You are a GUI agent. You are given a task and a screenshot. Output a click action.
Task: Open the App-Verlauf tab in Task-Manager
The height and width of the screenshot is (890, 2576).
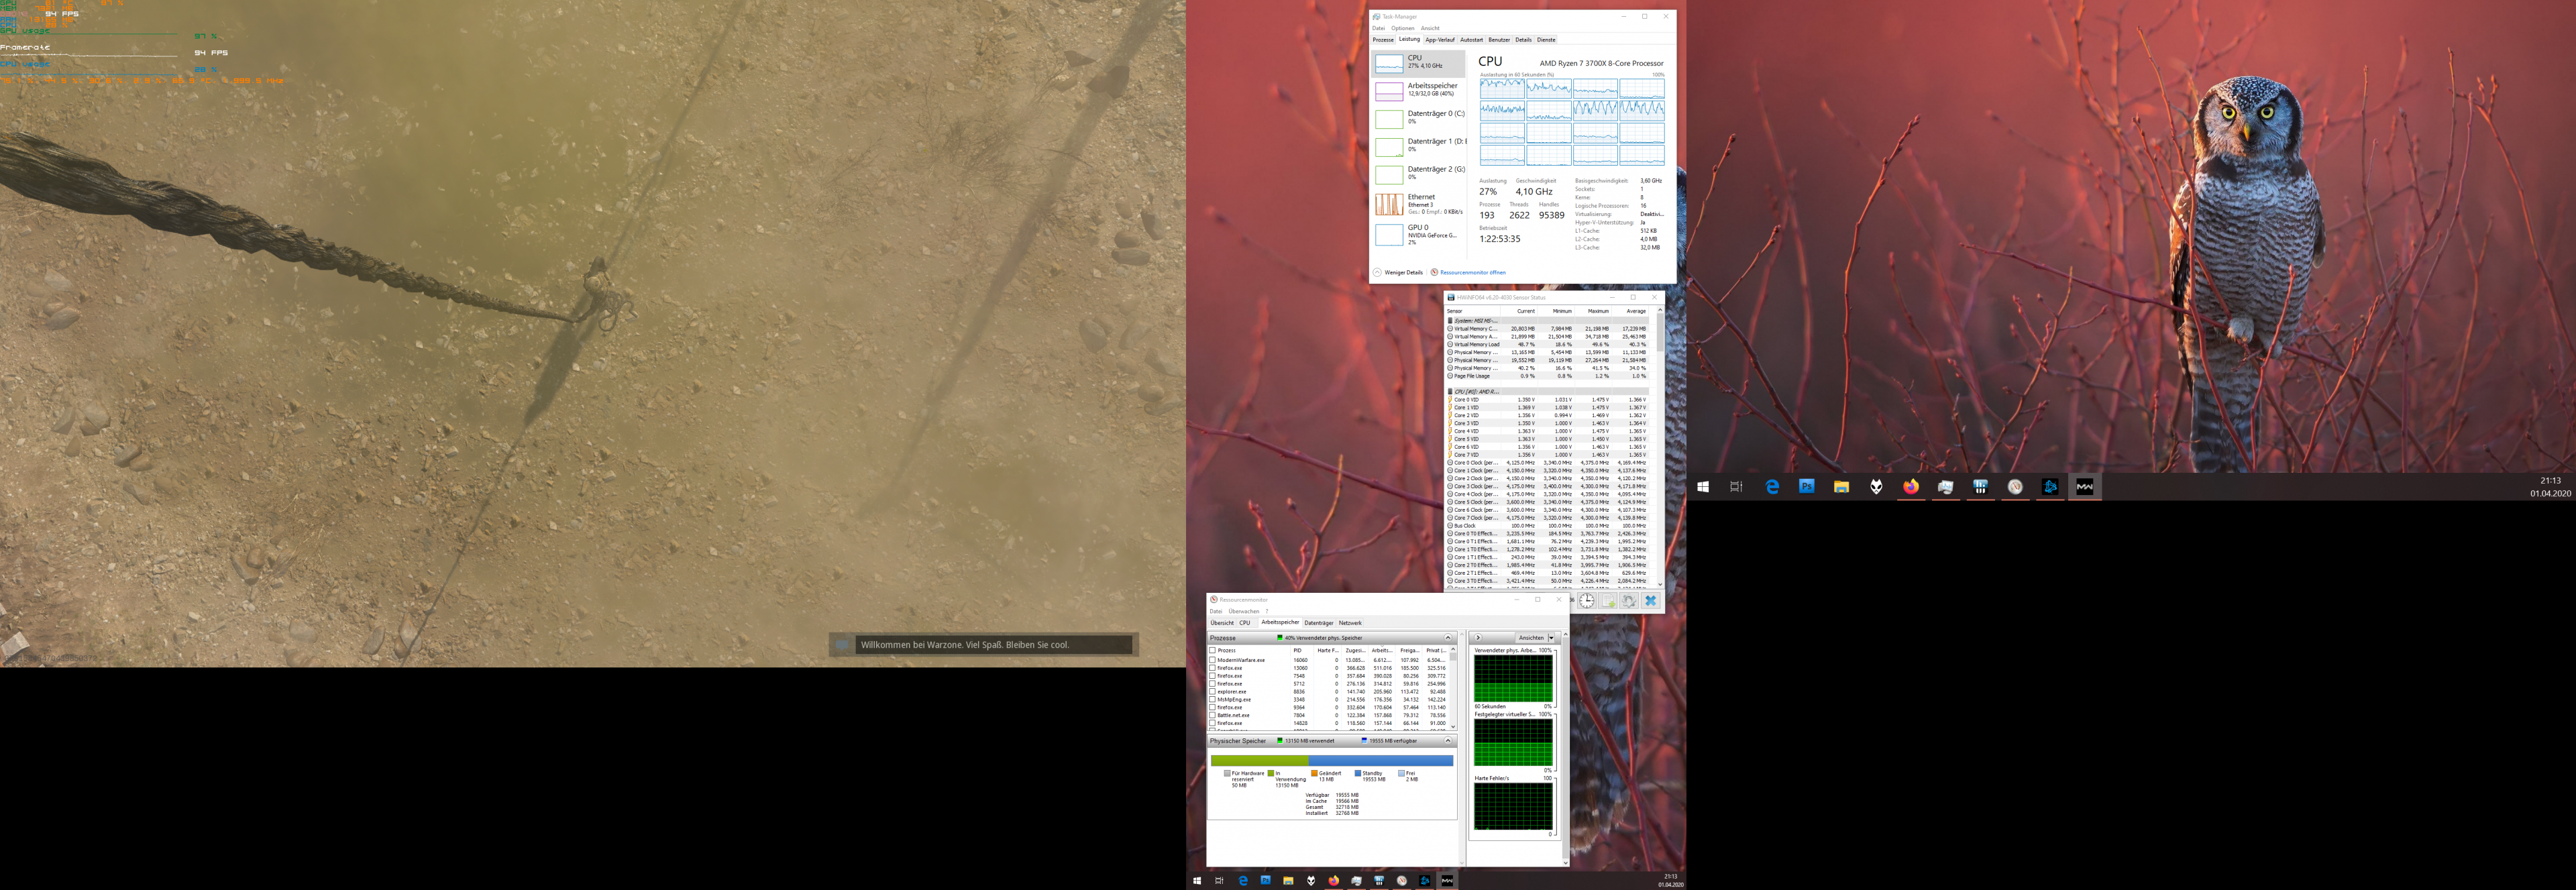pos(1440,40)
